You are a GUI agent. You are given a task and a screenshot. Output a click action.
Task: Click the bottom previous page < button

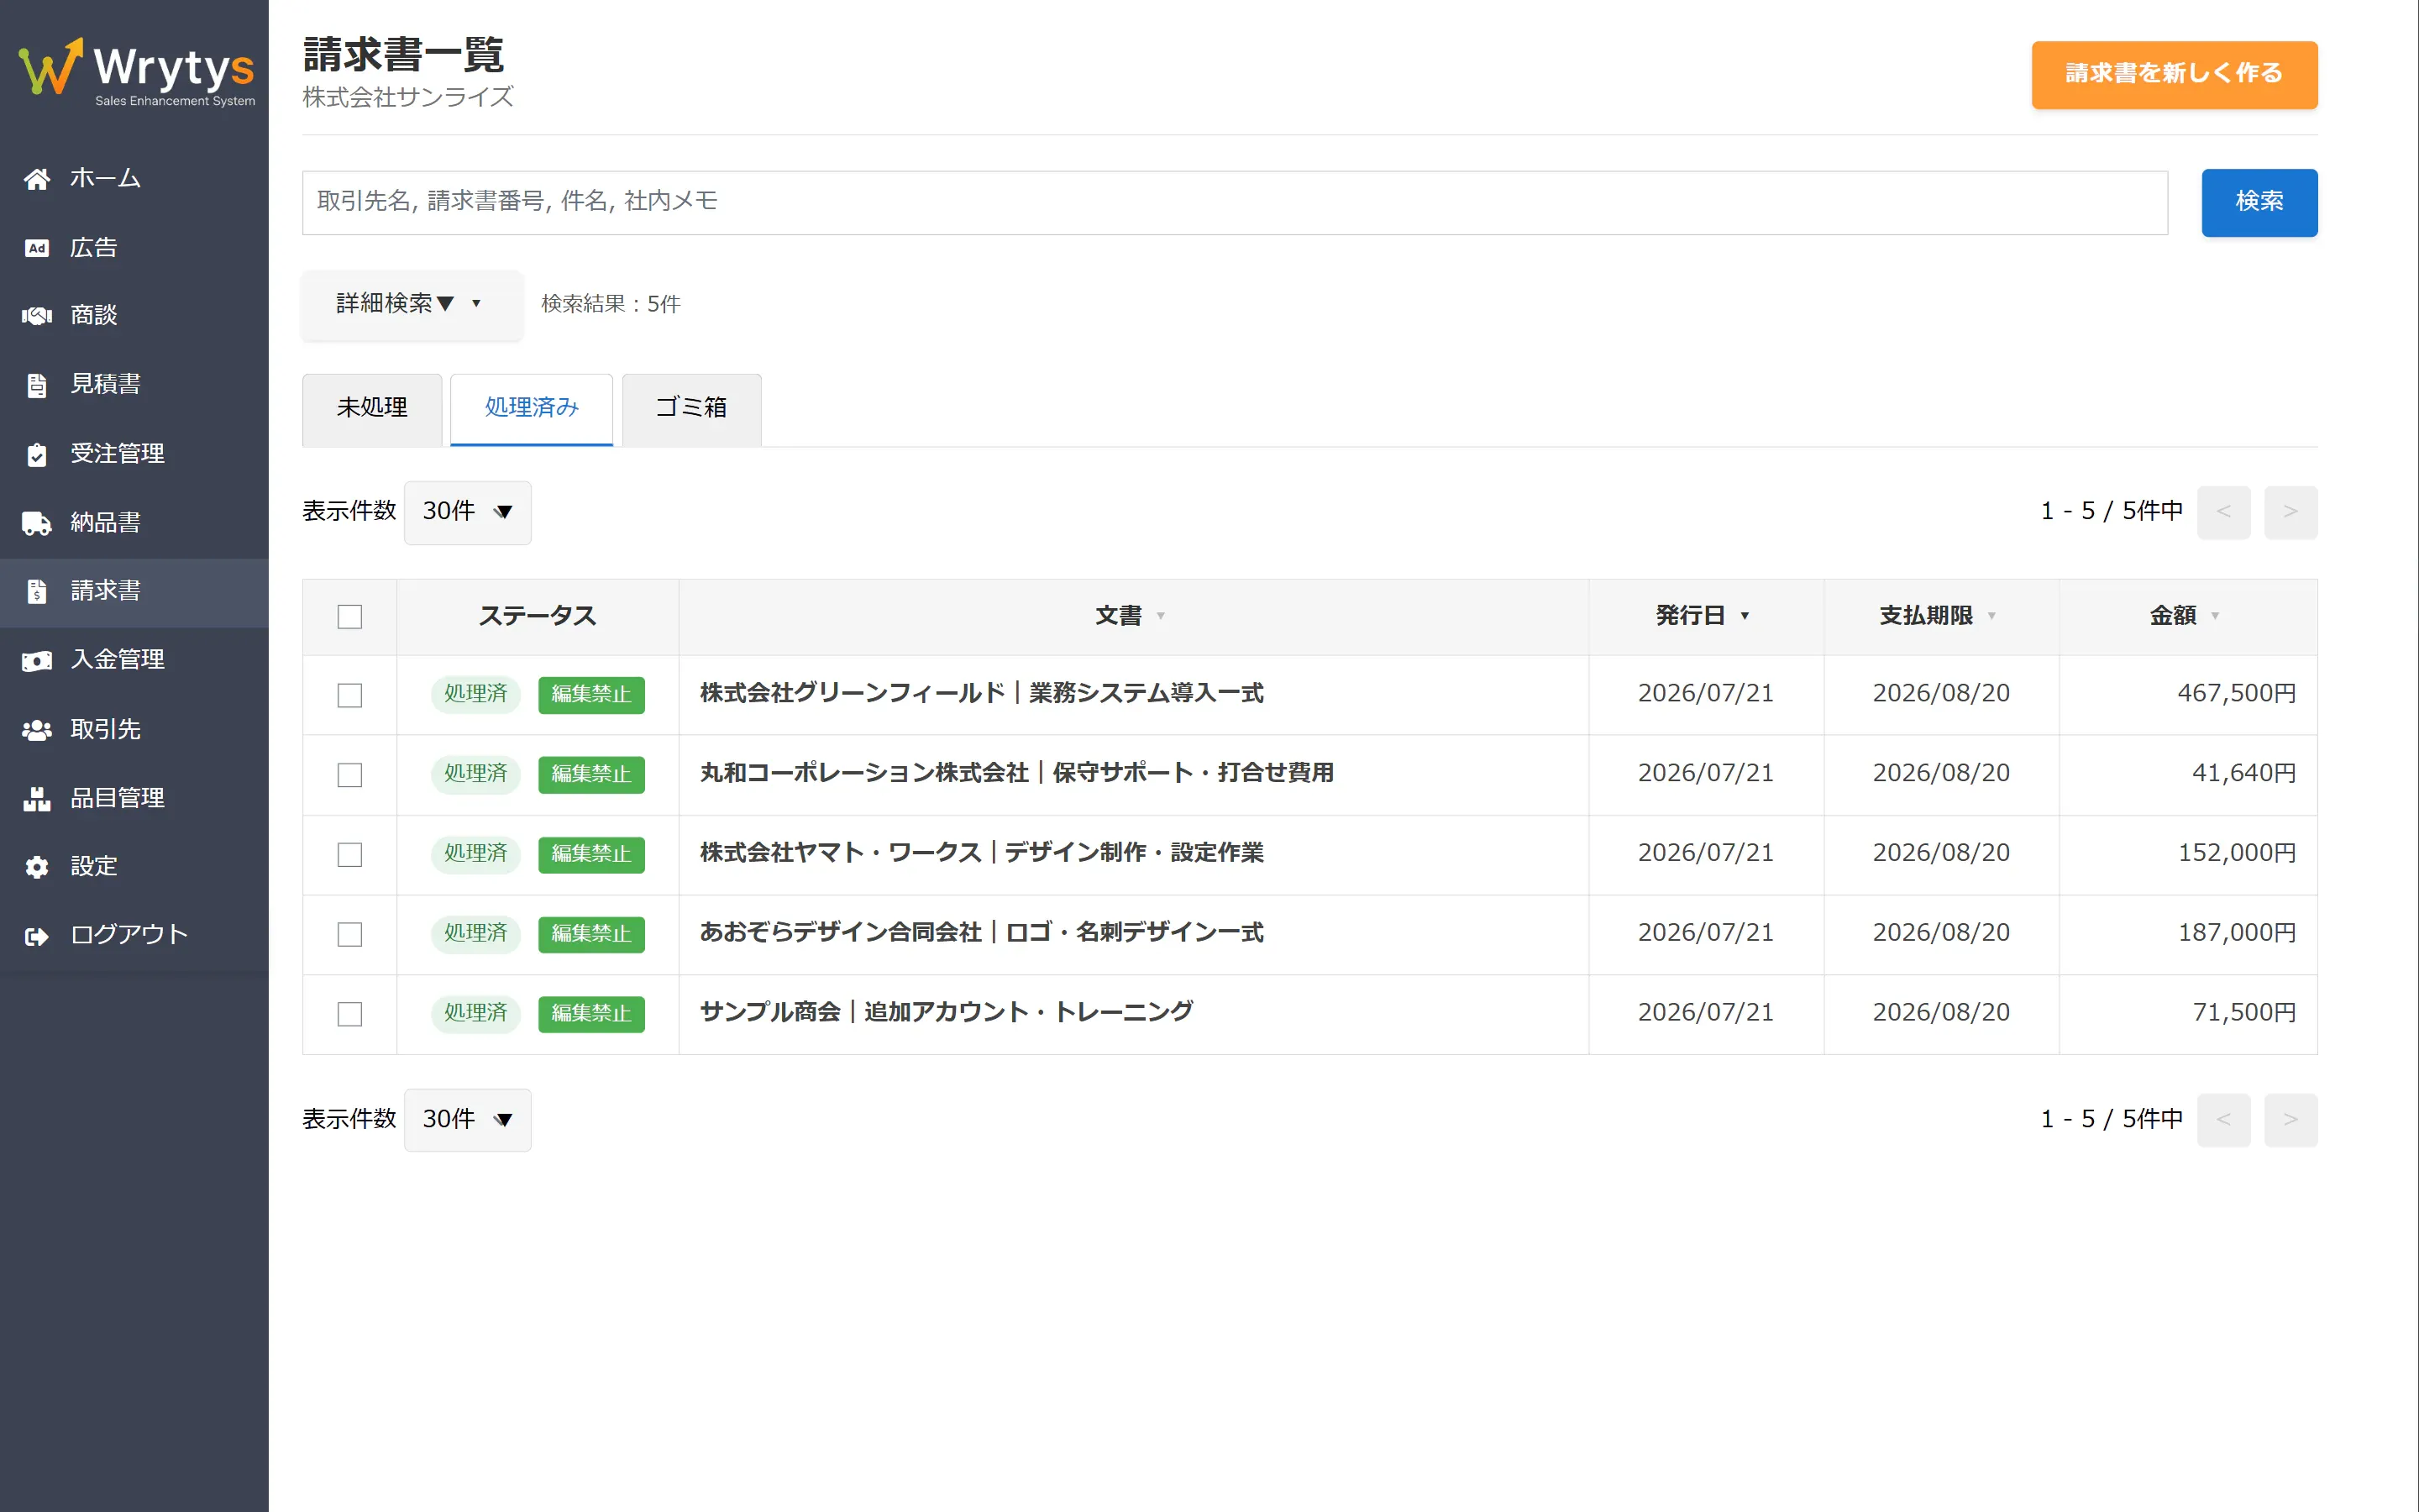[2224, 1120]
